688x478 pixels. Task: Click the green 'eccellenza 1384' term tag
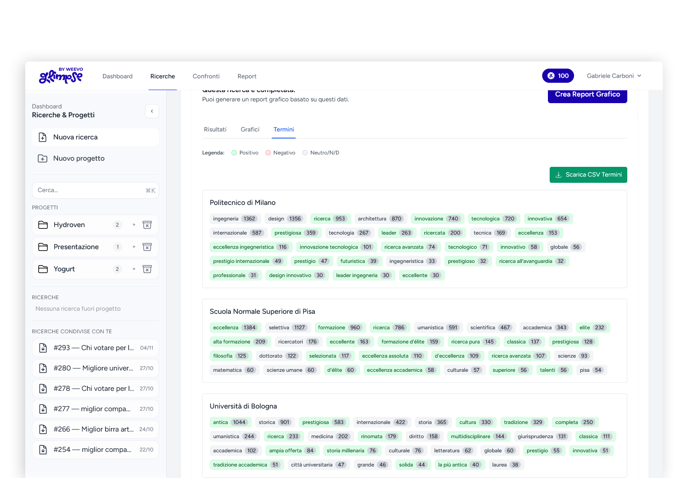(x=235, y=328)
